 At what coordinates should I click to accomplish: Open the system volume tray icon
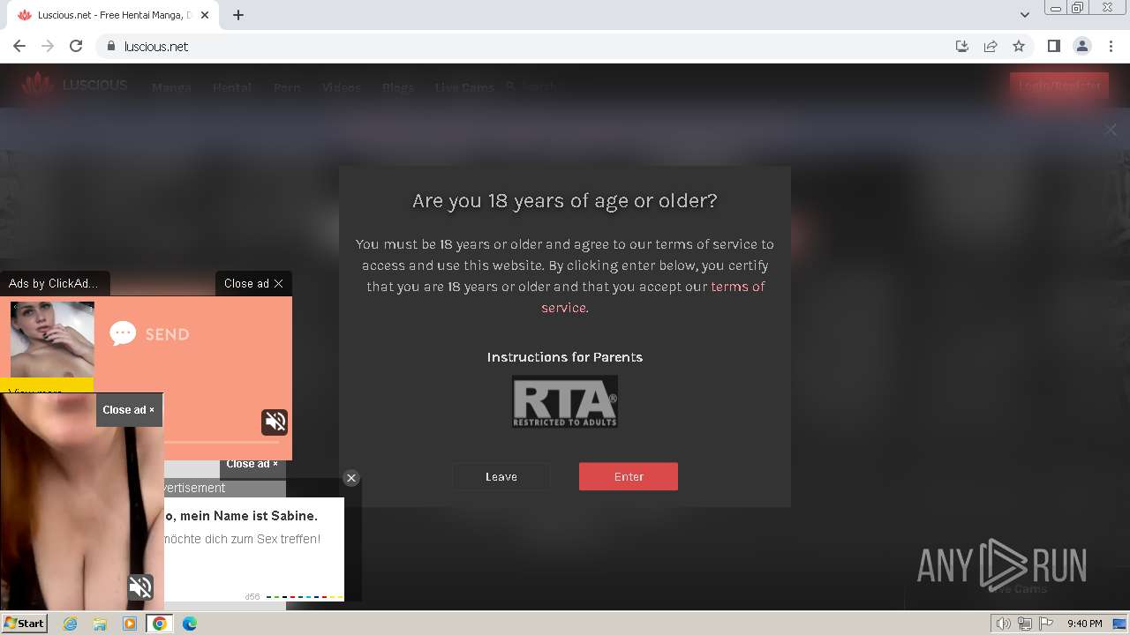pos(1004,624)
